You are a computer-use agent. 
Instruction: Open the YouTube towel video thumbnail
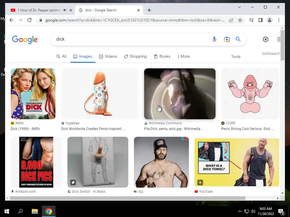coord(237,162)
